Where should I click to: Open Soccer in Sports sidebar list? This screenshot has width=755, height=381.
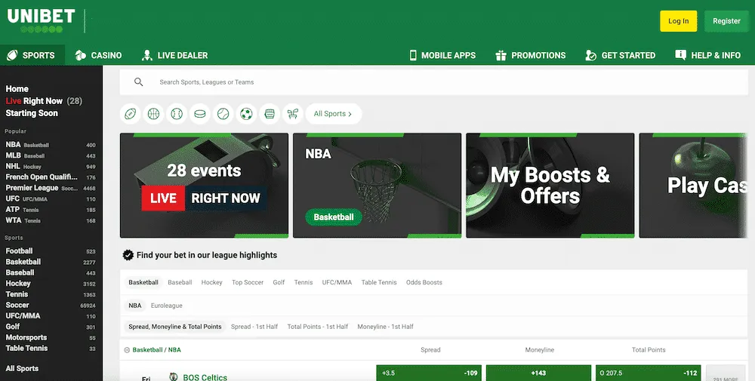[51, 305]
